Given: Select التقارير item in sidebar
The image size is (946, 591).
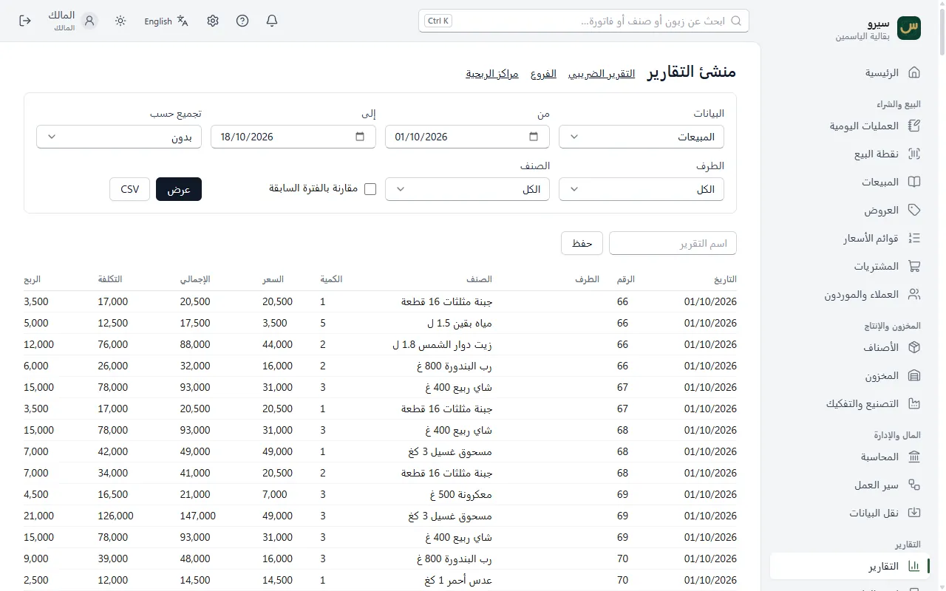Looking at the screenshot, I should click(x=850, y=566).
